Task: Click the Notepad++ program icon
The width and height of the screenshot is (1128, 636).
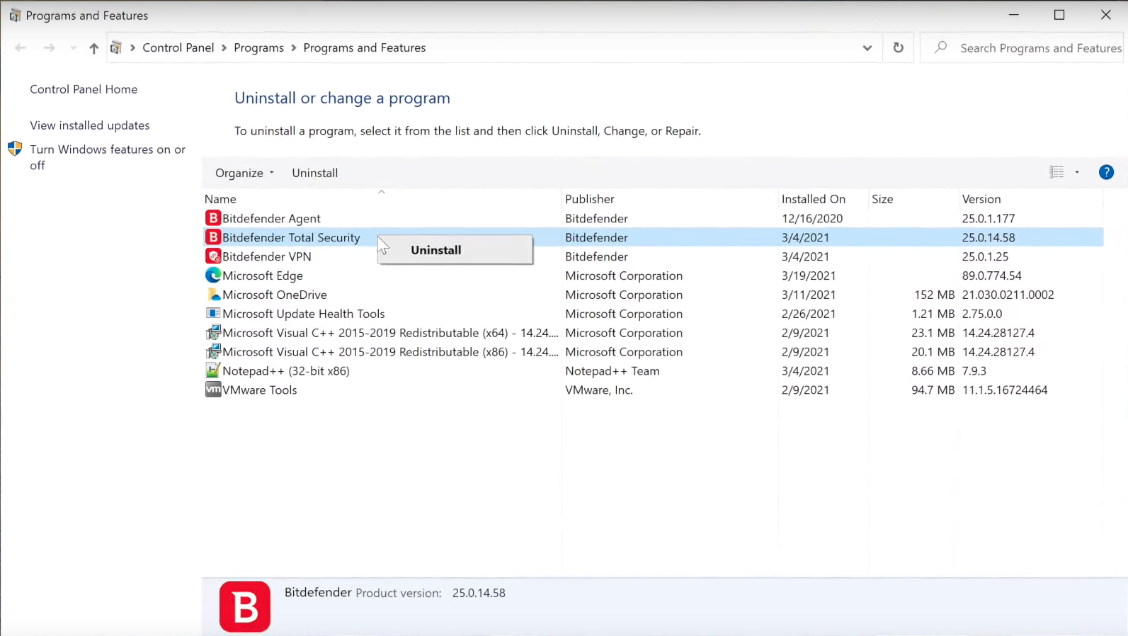Action: pos(212,370)
